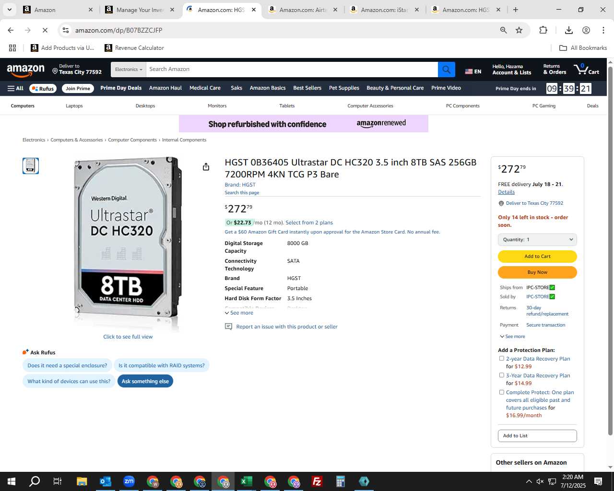The width and height of the screenshot is (614, 491).
Task: Open the Chrome downloads icon
Action: point(569,30)
